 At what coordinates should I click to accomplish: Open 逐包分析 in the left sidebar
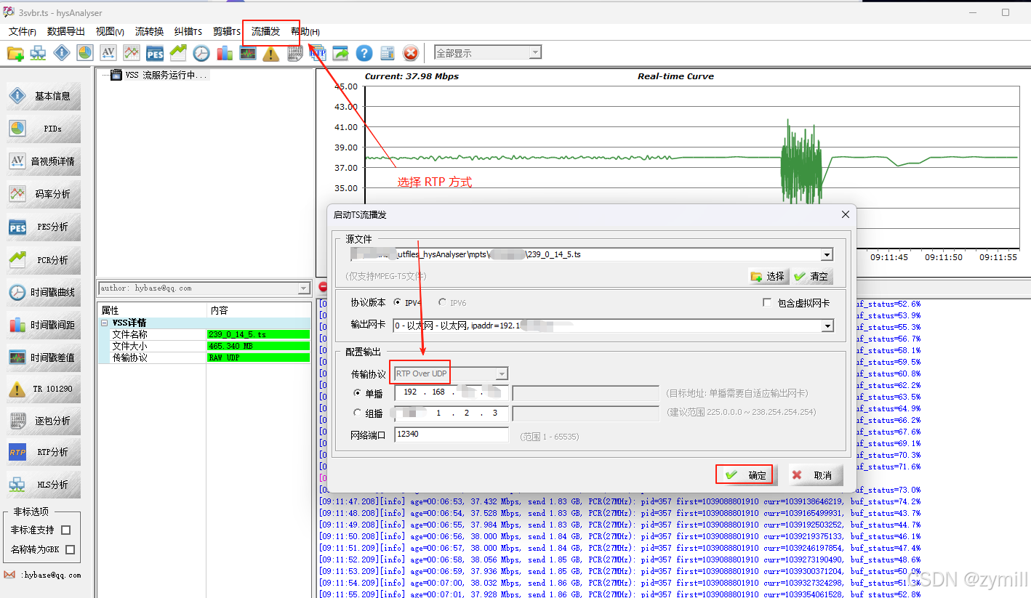pyautogui.click(x=44, y=421)
